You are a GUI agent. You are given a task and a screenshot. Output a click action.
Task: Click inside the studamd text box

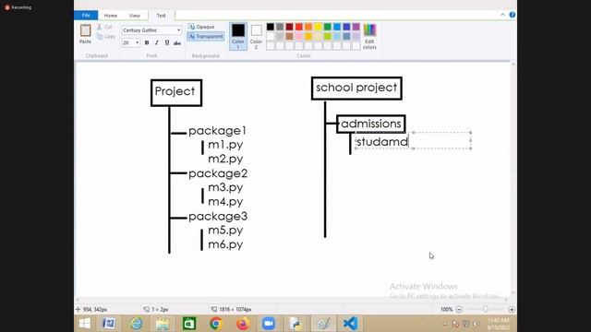pos(413,140)
